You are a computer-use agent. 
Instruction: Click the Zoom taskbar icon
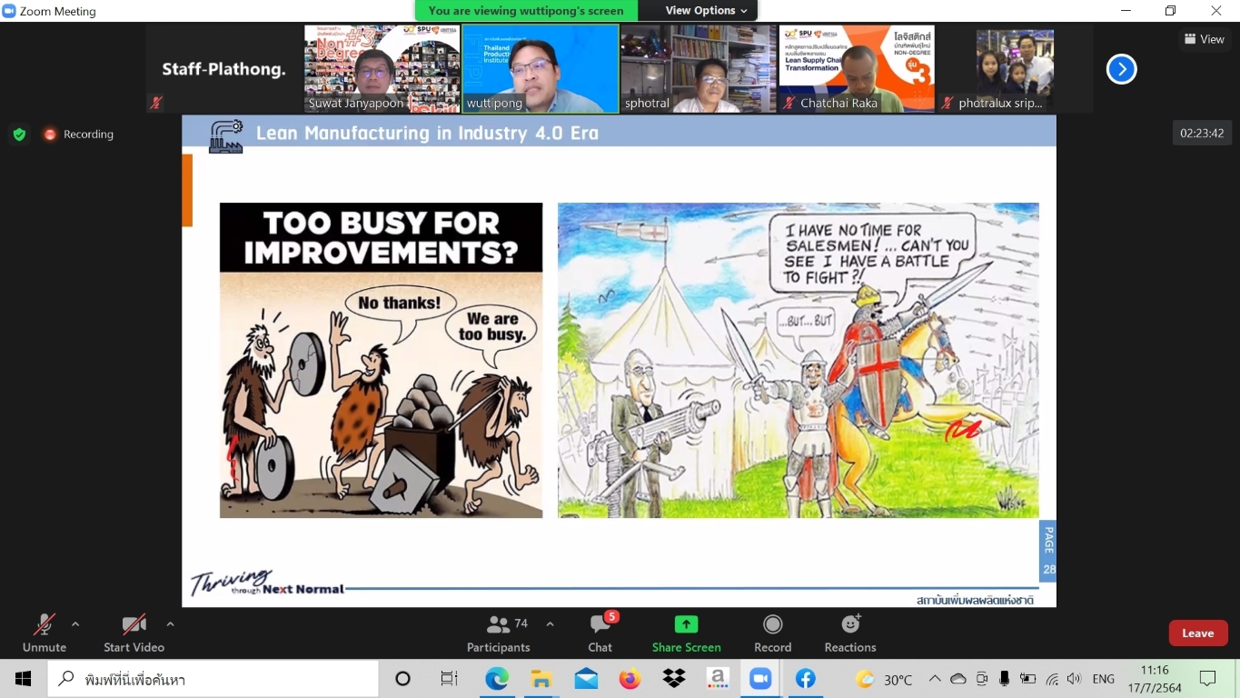760,679
